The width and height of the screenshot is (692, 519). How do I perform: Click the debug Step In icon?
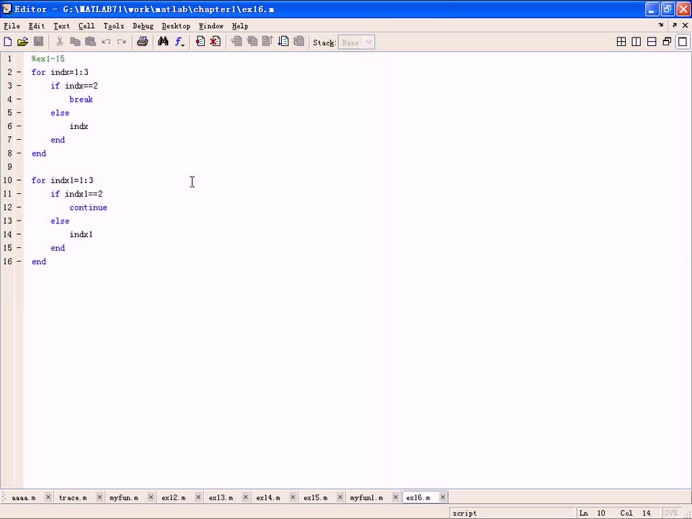tap(252, 42)
